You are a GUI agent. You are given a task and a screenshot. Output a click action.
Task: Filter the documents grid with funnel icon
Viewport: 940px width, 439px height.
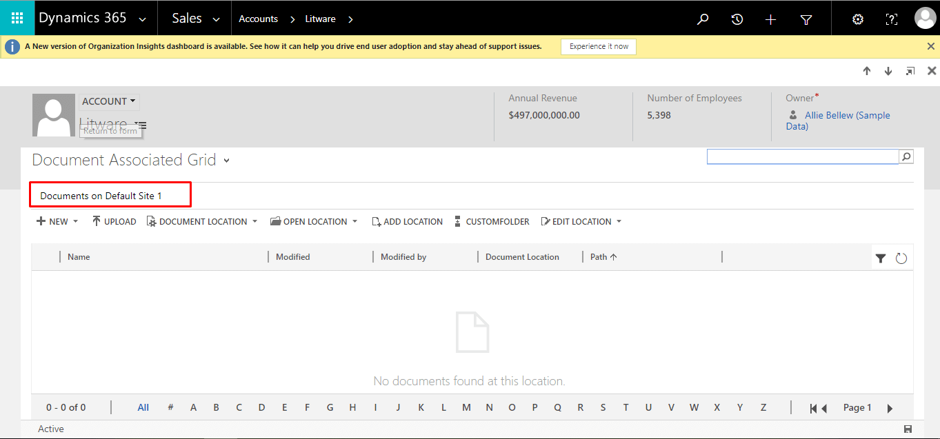tap(881, 258)
